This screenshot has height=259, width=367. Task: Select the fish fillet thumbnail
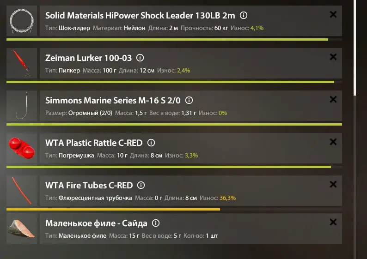click(22, 229)
